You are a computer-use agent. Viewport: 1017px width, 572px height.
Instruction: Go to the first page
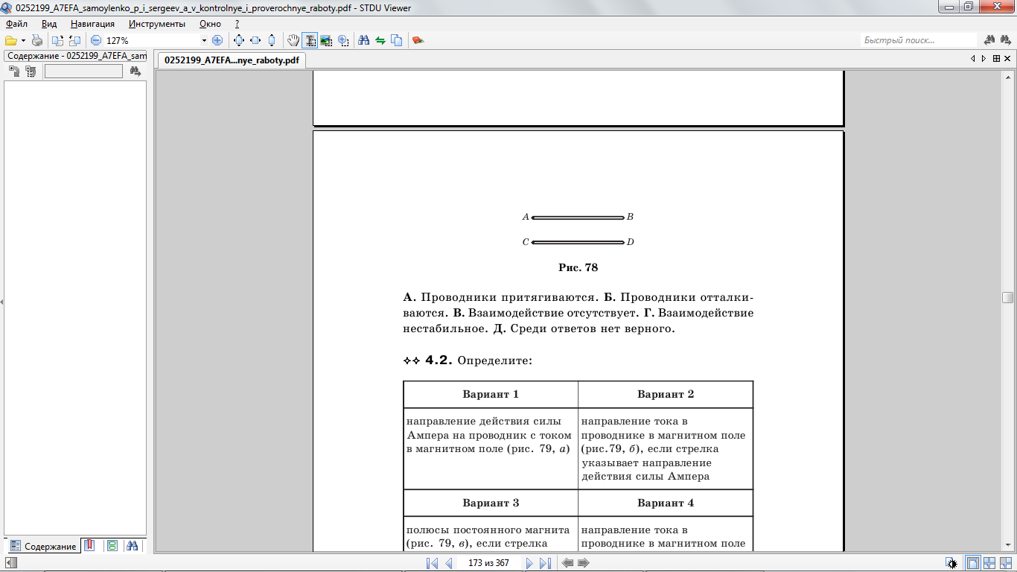pos(432,563)
